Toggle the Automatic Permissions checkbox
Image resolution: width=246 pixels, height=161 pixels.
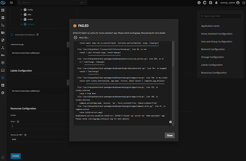click(x=12, y=35)
